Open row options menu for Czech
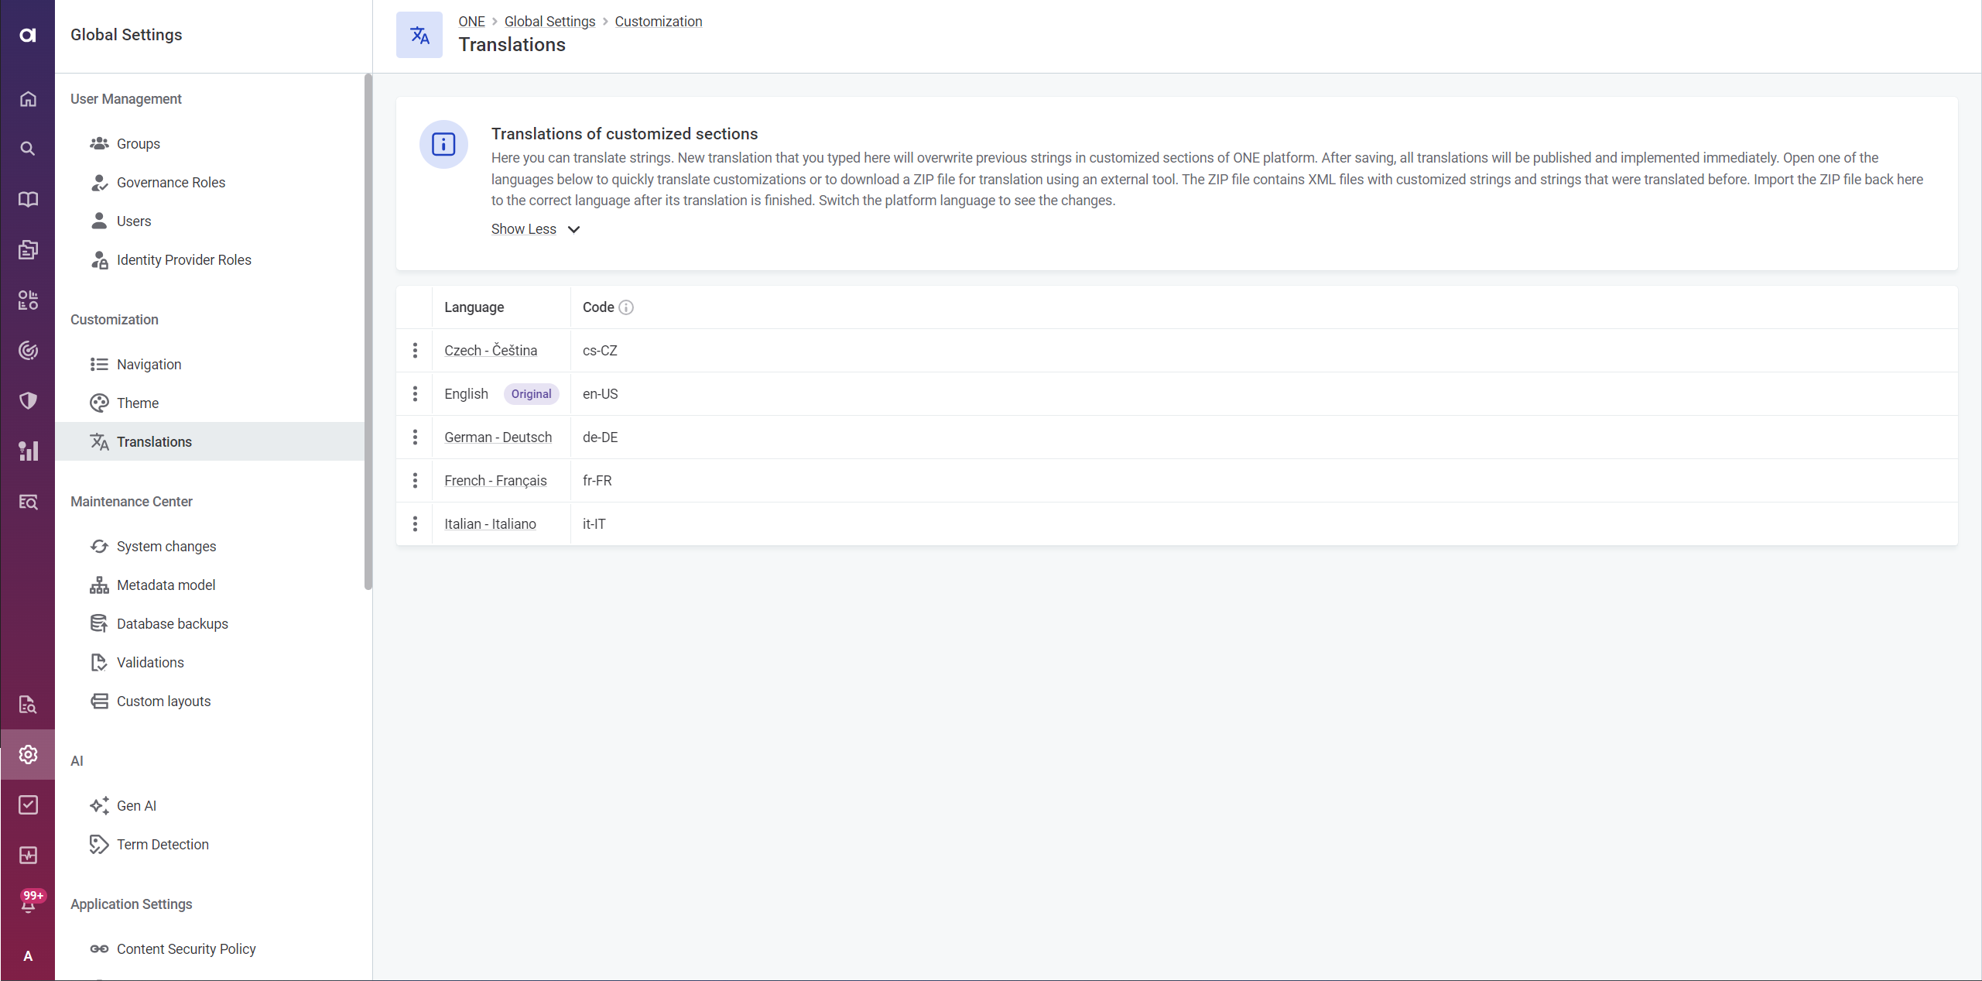 click(x=415, y=351)
